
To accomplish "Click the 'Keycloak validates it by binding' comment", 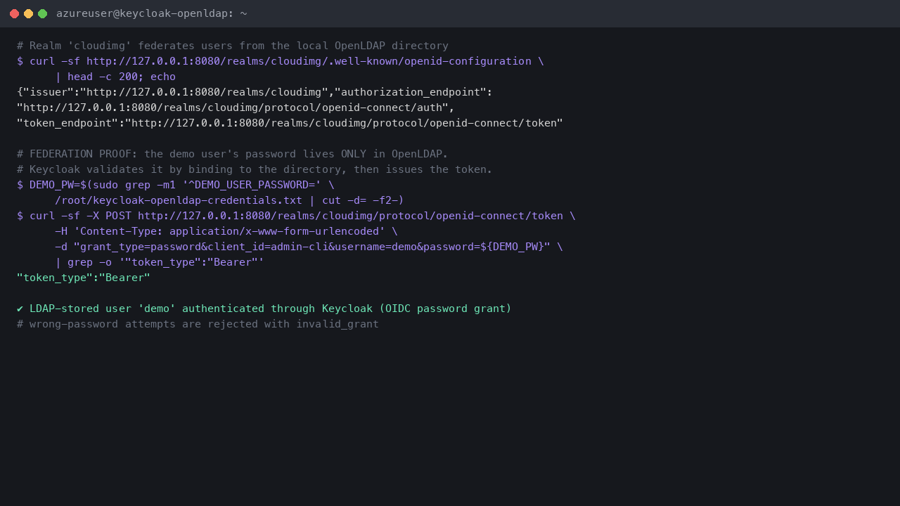I will [255, 169].
